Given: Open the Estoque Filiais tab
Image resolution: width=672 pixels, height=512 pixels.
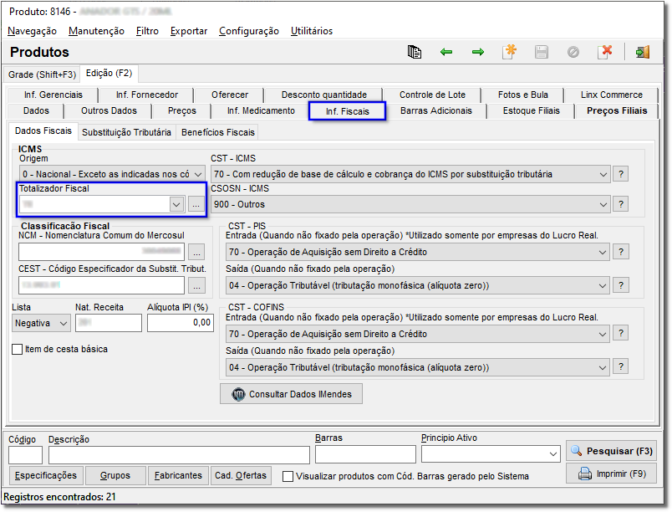Looking at the screenshot, I should pyautogui.click(x=531, y=110).
